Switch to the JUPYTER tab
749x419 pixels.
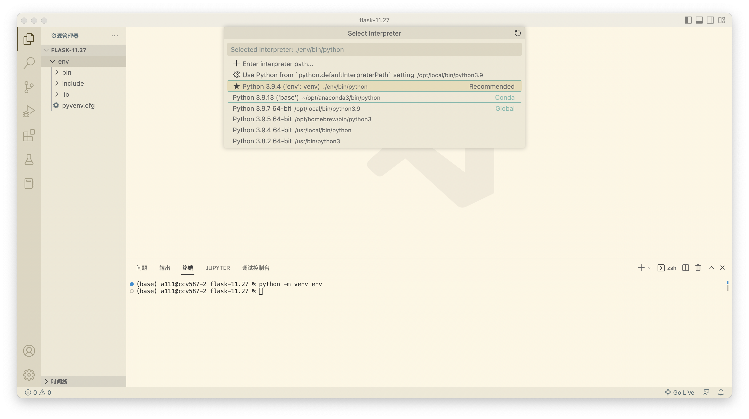(217, 268)
